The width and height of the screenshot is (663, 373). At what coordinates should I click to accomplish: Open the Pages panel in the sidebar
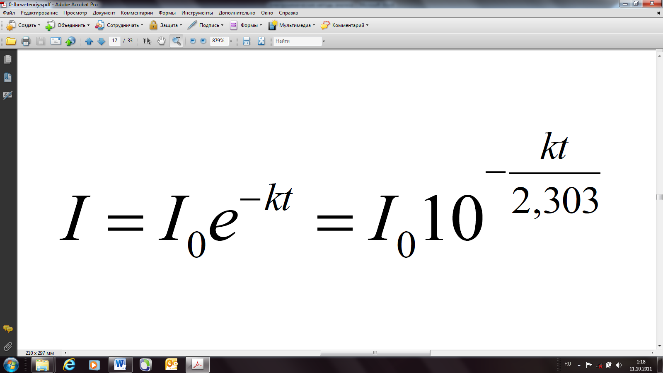coord(8,60)
